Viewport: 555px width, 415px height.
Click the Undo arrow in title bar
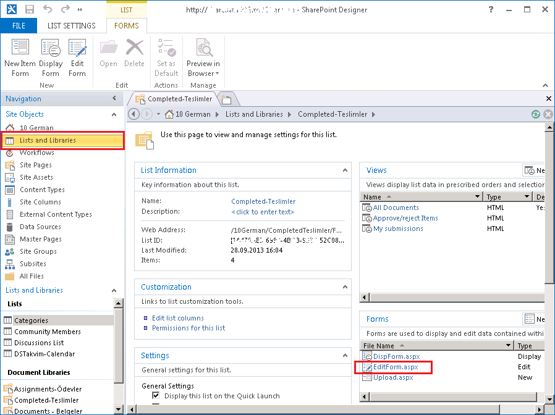tap(48, 9)
